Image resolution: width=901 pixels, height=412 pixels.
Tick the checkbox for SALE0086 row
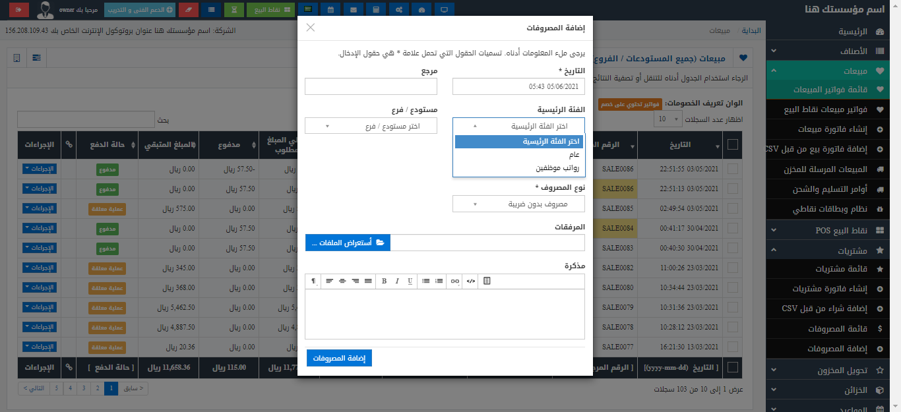pyautogui.click(x=732, y=169)
